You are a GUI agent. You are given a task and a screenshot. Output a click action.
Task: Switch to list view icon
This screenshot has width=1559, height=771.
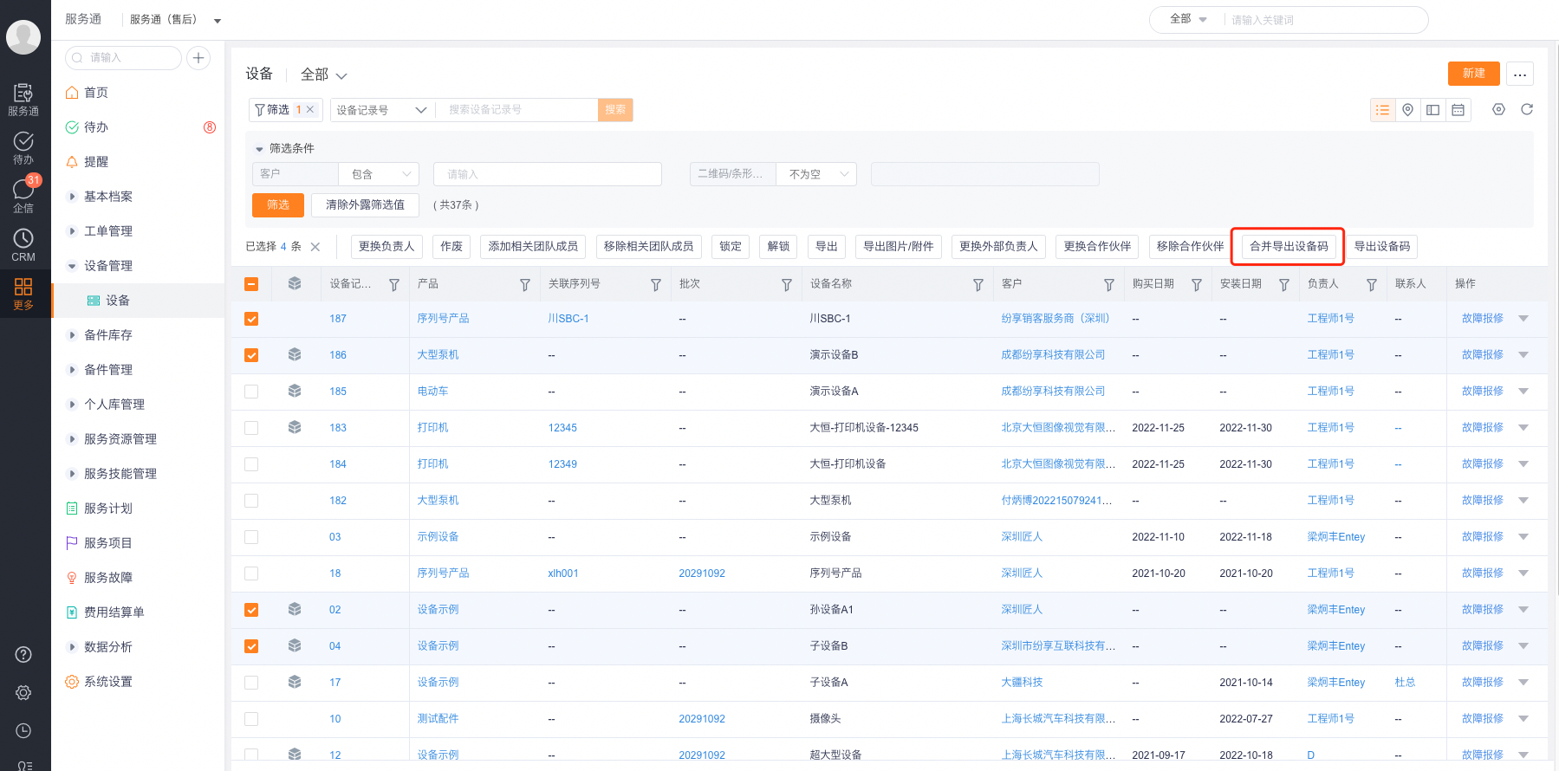click(1382, 110)
